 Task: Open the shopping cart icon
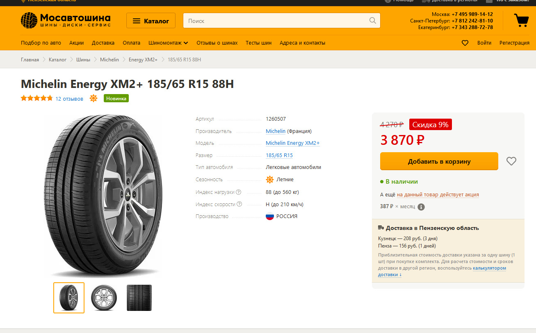[521, 20]
